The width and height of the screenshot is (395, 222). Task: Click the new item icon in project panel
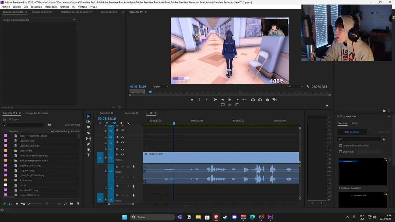tap(78, 203)
